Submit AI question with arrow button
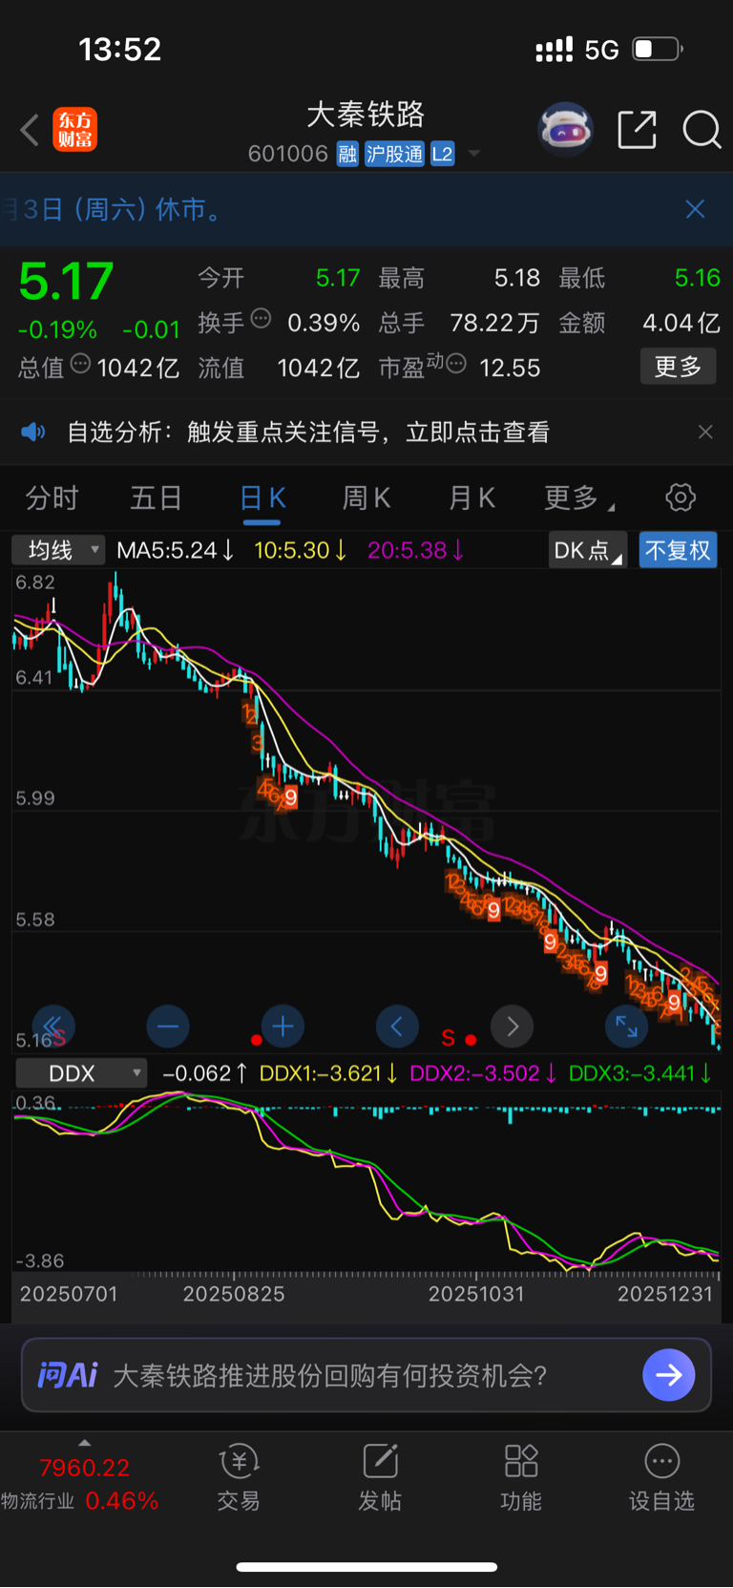Image resolution: width=733 pixels, height=1588 pixels. click(669, 1375)
